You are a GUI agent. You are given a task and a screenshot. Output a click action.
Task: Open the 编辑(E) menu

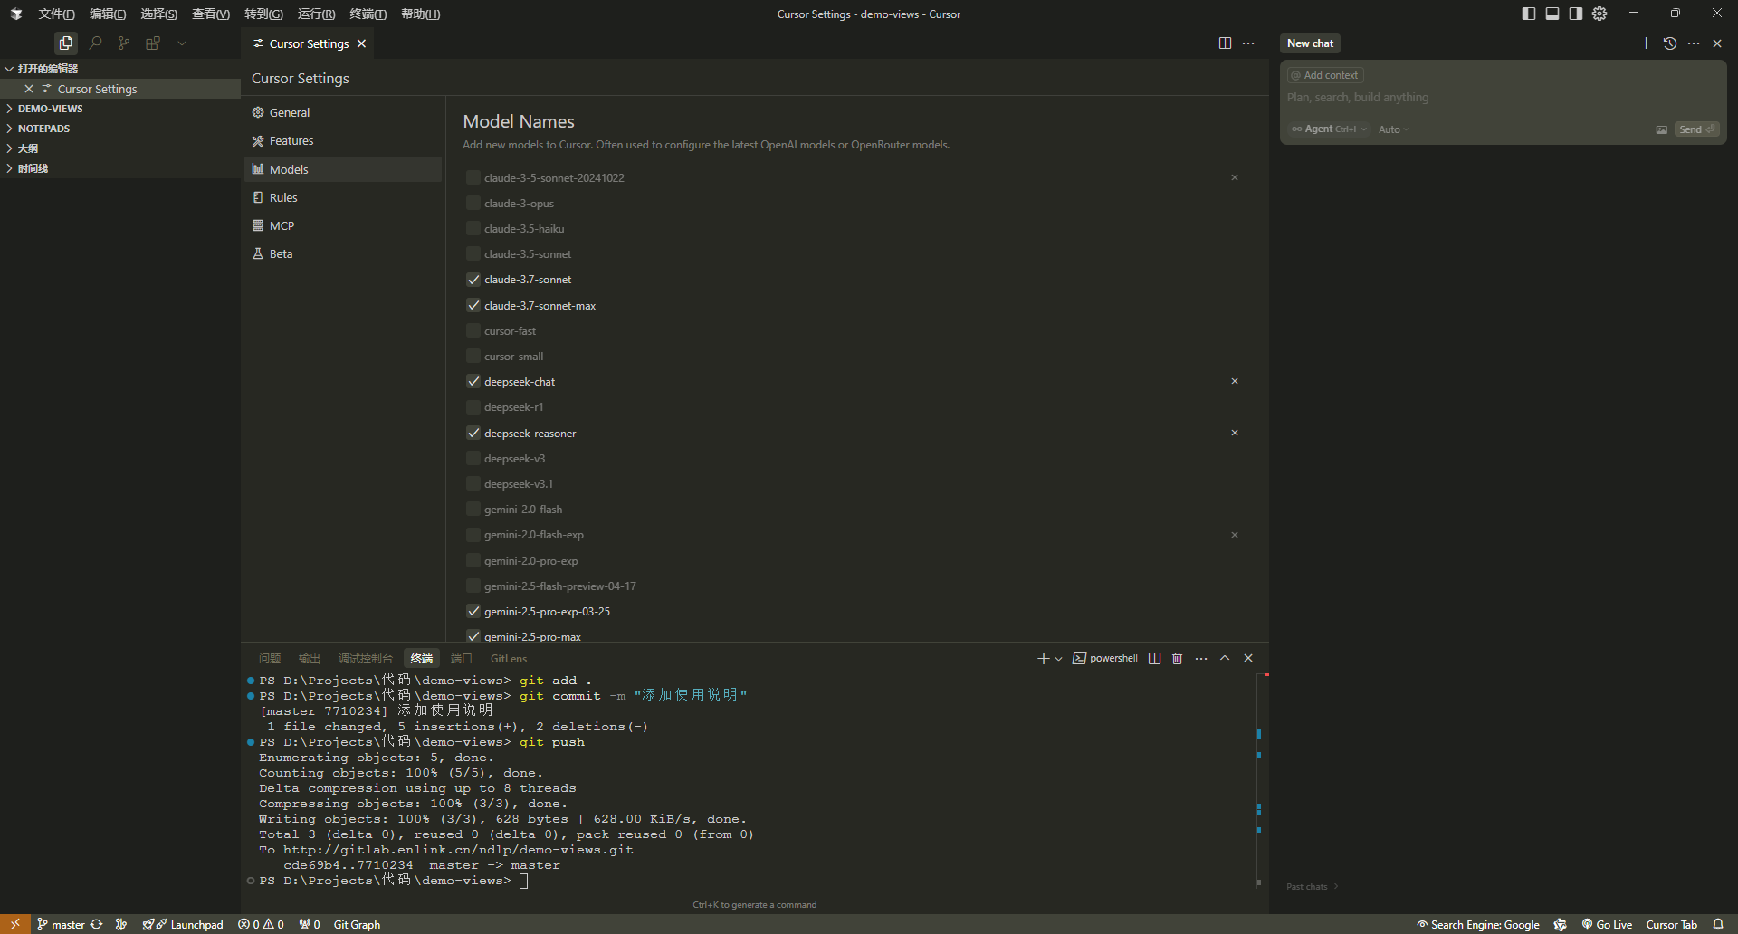coord(108,14)
